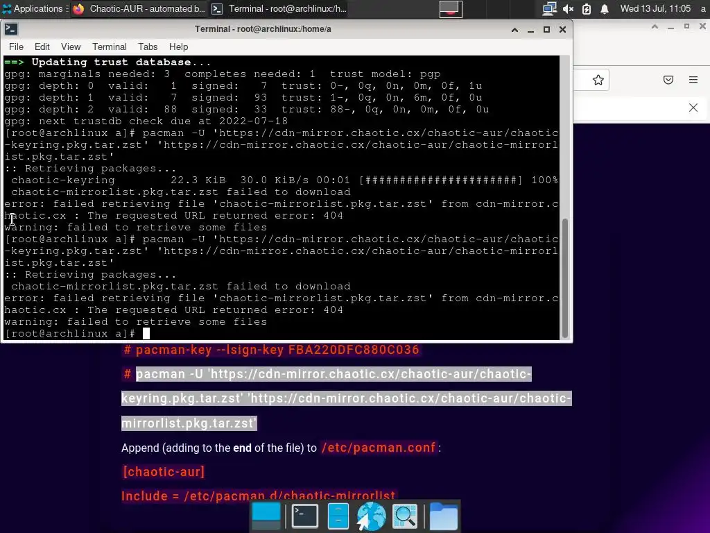Click the /etc/pacman.conf path text
Image resolution: width=710 pixels, height=533 pixels.
click(378, 448)
